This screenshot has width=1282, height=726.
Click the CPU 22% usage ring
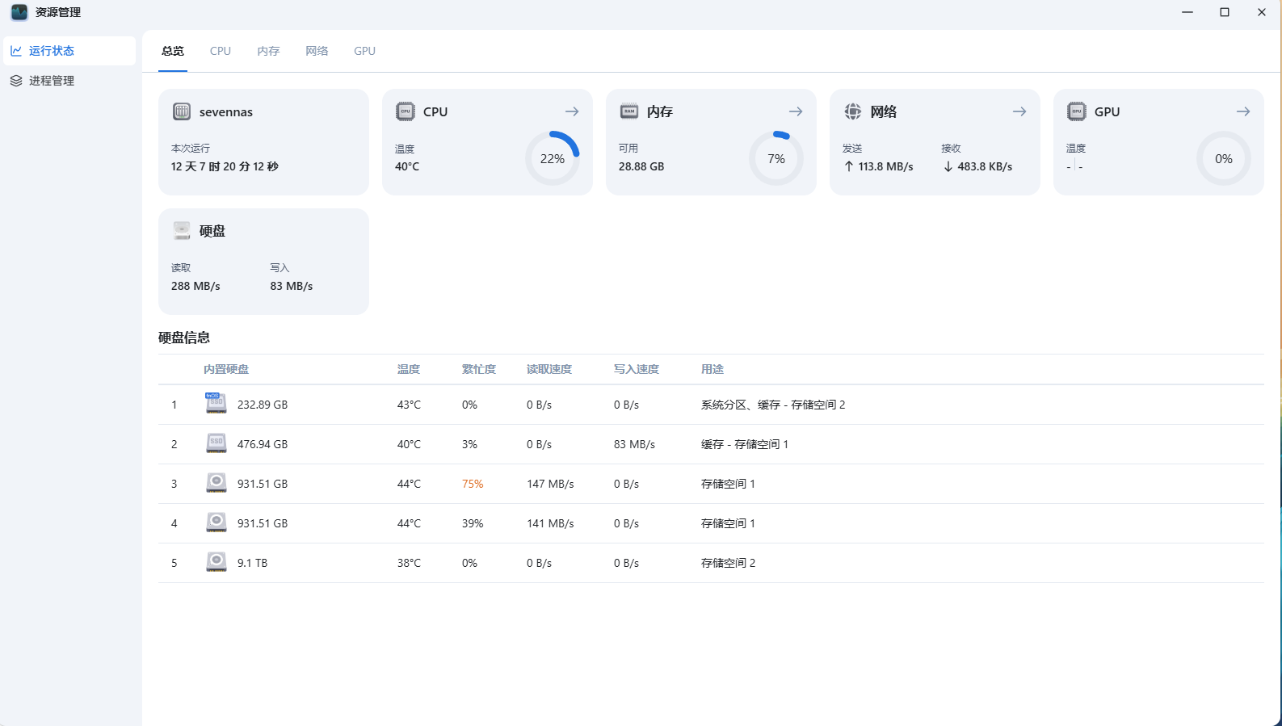(x=553, y=158)
